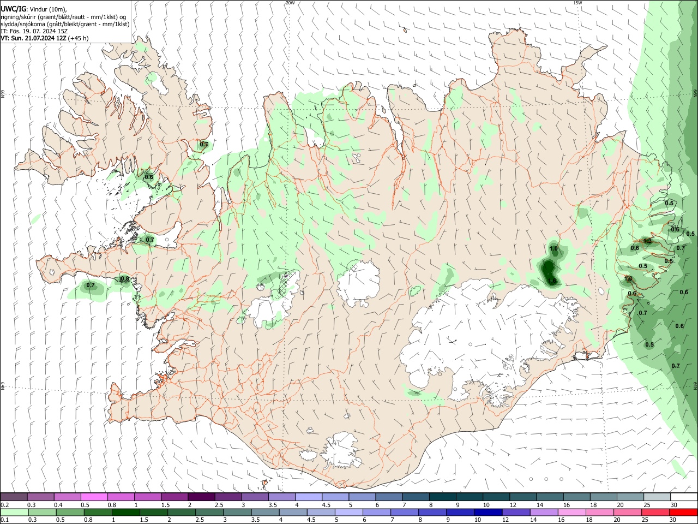Image resolution: width=698 pixels, height=524 pixels.
Task: Click the 1.2 precipitation value on the map
Action: [648, 241]
